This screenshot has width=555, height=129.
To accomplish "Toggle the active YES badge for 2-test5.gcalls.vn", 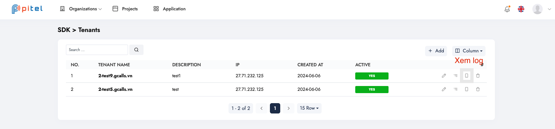I will (x=372, y=90).
